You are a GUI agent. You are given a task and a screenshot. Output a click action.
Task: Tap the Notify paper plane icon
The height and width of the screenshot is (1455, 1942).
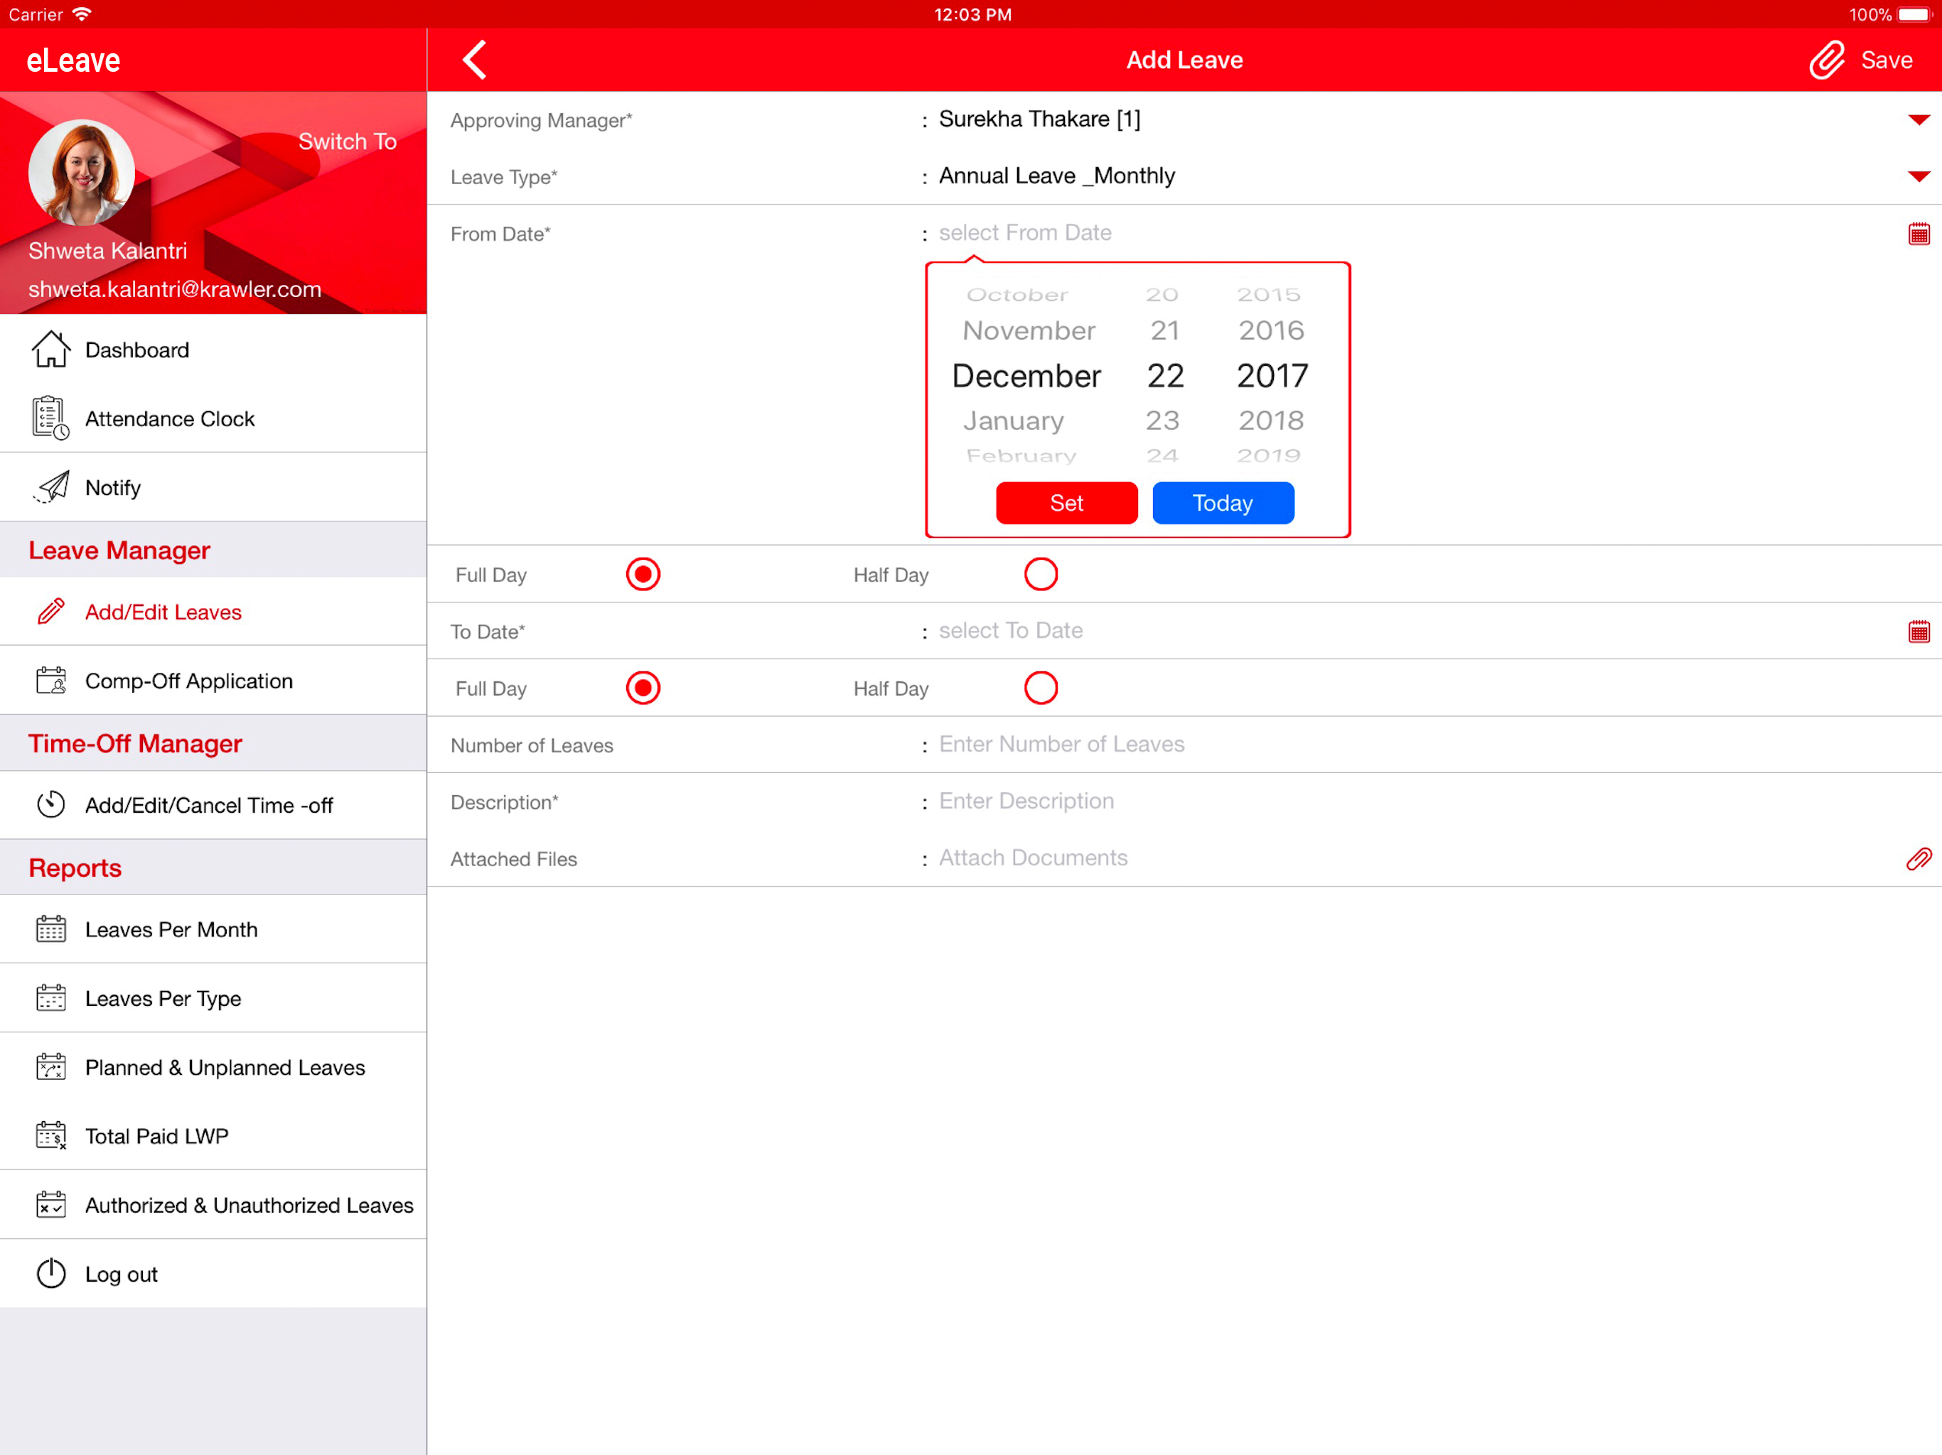(52, 487)
